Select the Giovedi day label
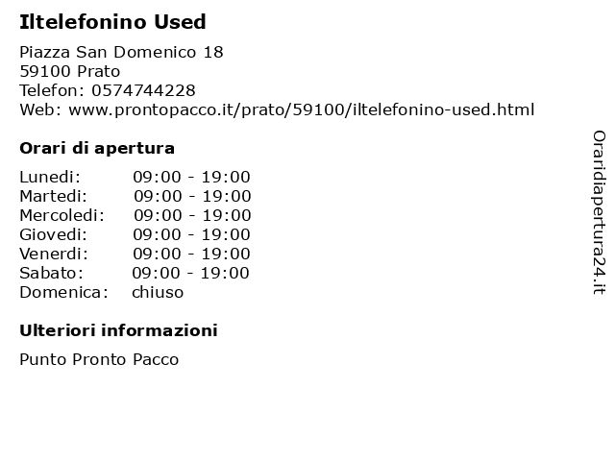The image size is (615, 461). click(54, 234)
